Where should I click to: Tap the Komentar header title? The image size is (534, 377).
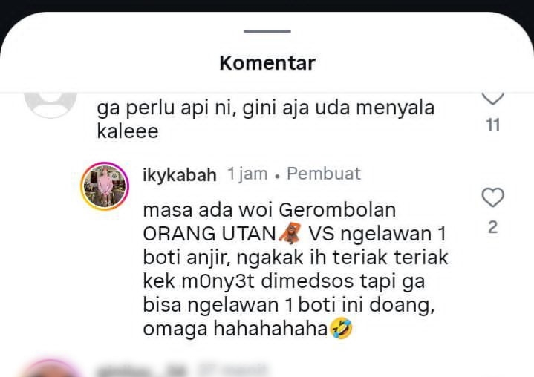click(x=267, y=63)
